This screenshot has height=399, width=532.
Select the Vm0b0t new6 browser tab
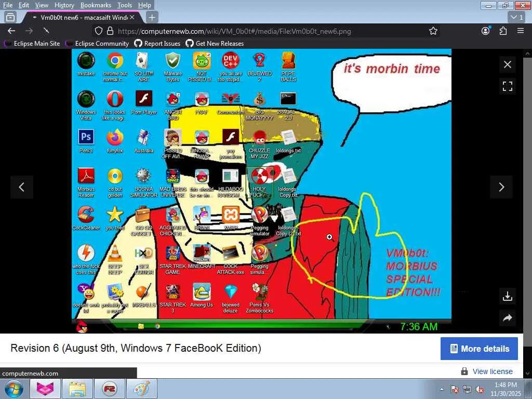coord(82,17)
